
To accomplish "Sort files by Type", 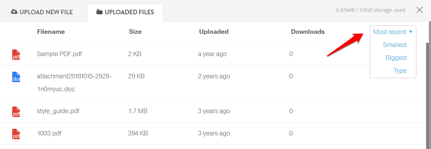I will click(400, 71).
